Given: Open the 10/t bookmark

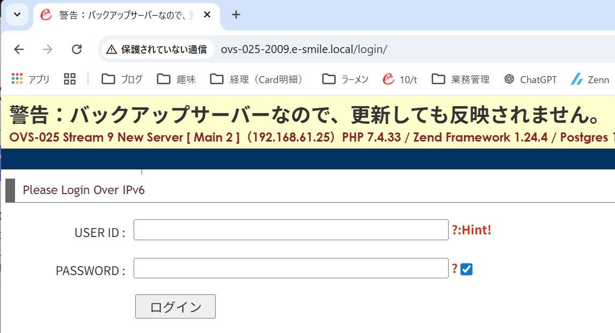Looking at the screenshot, I should [x=400, y=79].
